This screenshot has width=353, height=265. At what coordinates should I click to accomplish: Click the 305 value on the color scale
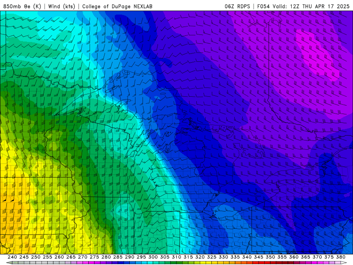(165, 257)
